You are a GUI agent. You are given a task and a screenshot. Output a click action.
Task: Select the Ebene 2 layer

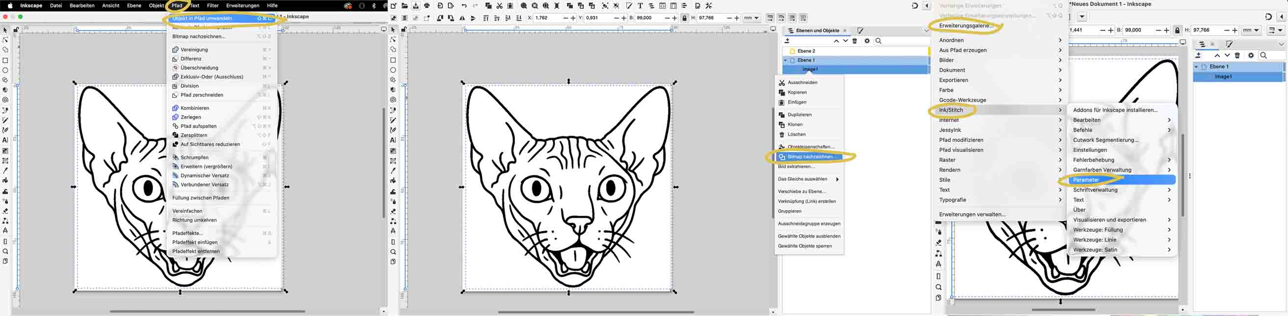pos(806,51)
